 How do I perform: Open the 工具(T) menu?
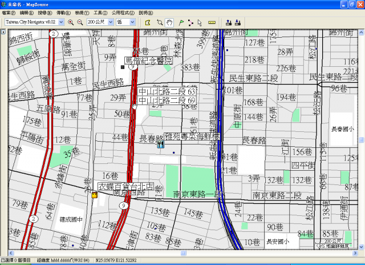point(100,13)
